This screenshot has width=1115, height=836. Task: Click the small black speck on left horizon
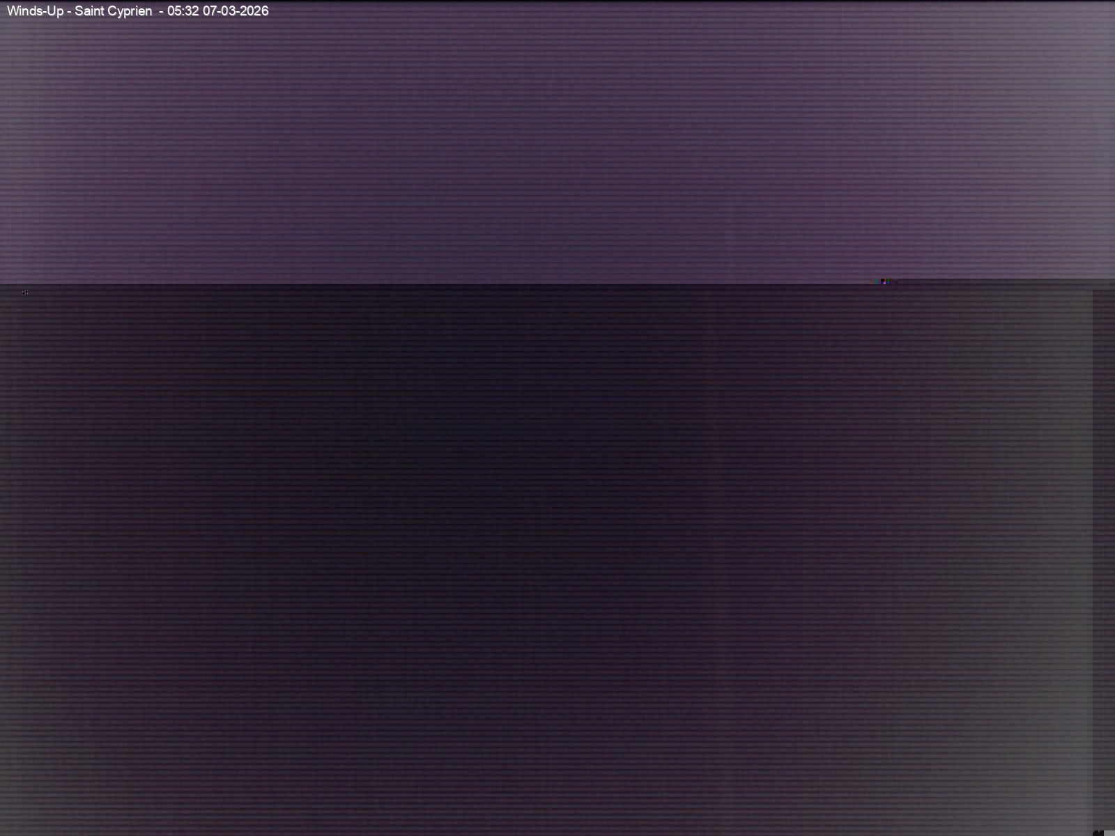[25, 293]
